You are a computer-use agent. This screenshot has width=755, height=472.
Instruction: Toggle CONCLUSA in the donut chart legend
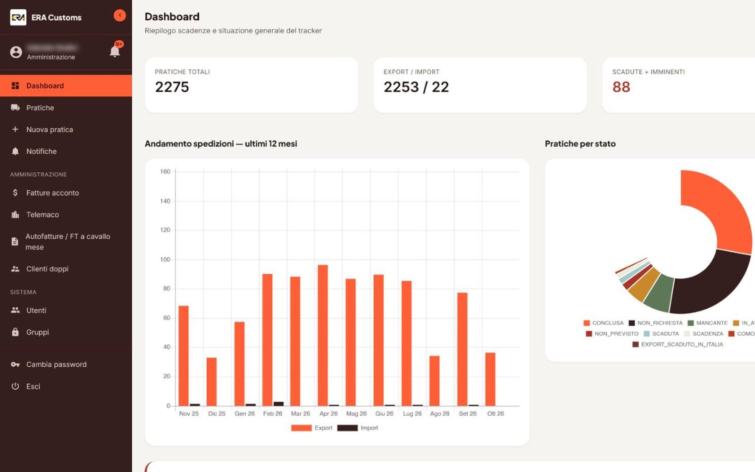(604, 323)
